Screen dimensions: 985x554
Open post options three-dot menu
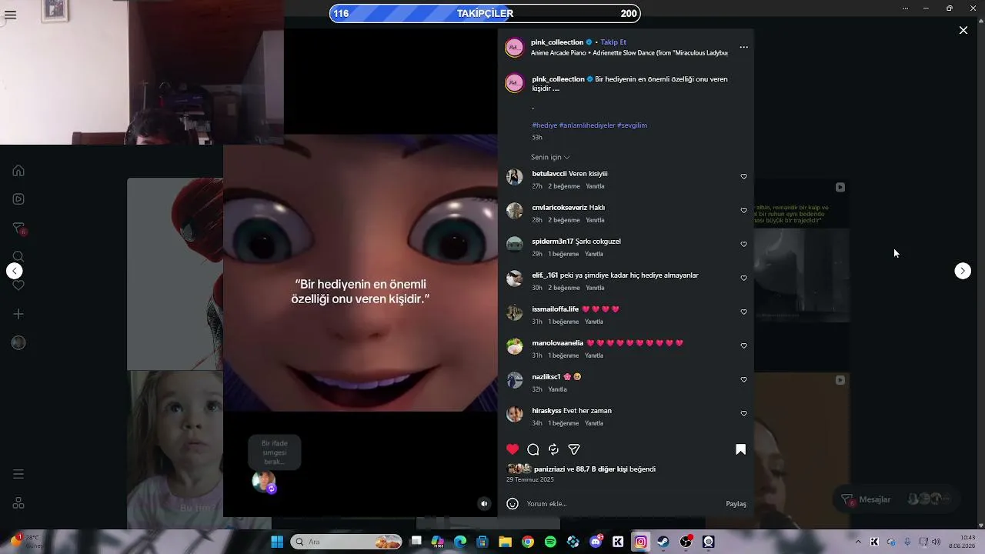743,47
